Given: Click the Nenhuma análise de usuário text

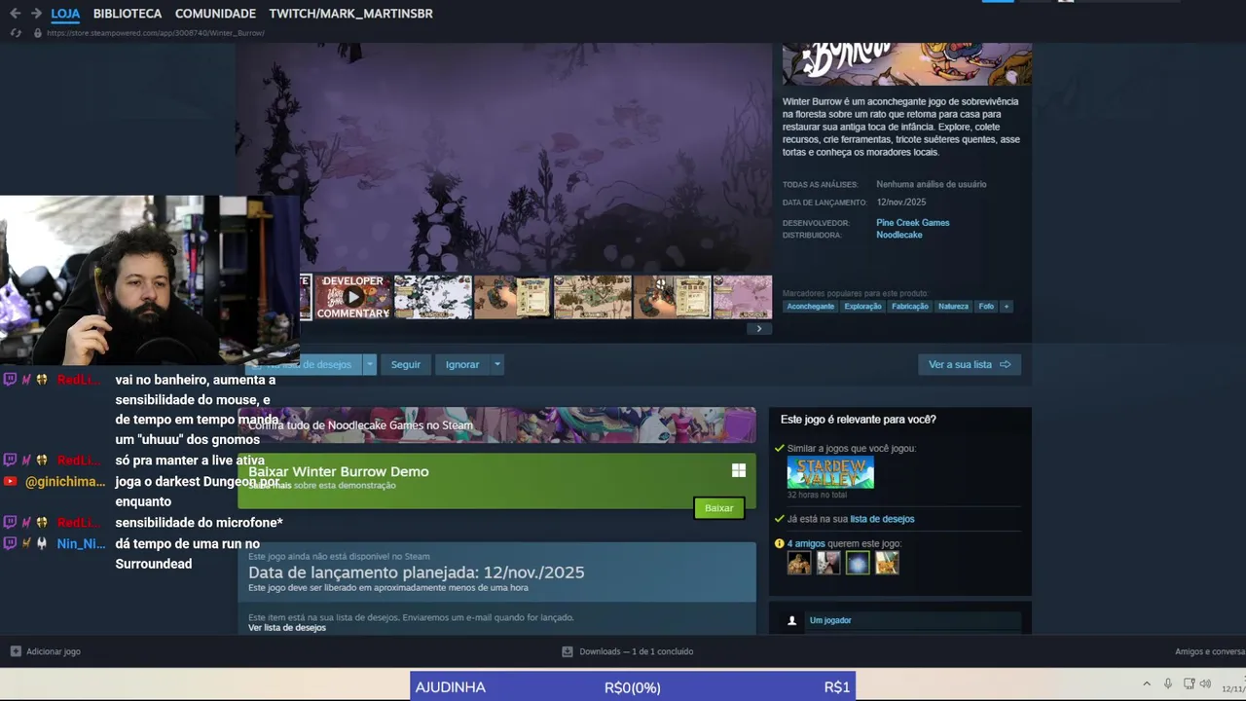Looking at the screenshot, I should pyautogui.click(x=931, y=184).
